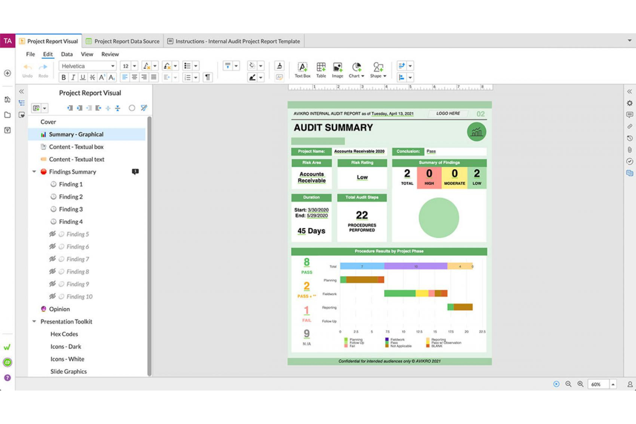Show the hidden Finding 10 slide
The height and width of the screenshot is (424, 636).
click(52, 296)
